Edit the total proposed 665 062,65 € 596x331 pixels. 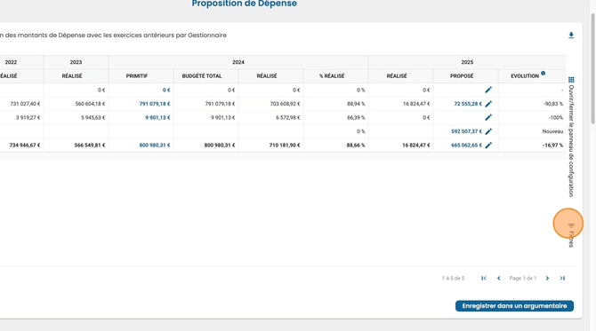488,145
